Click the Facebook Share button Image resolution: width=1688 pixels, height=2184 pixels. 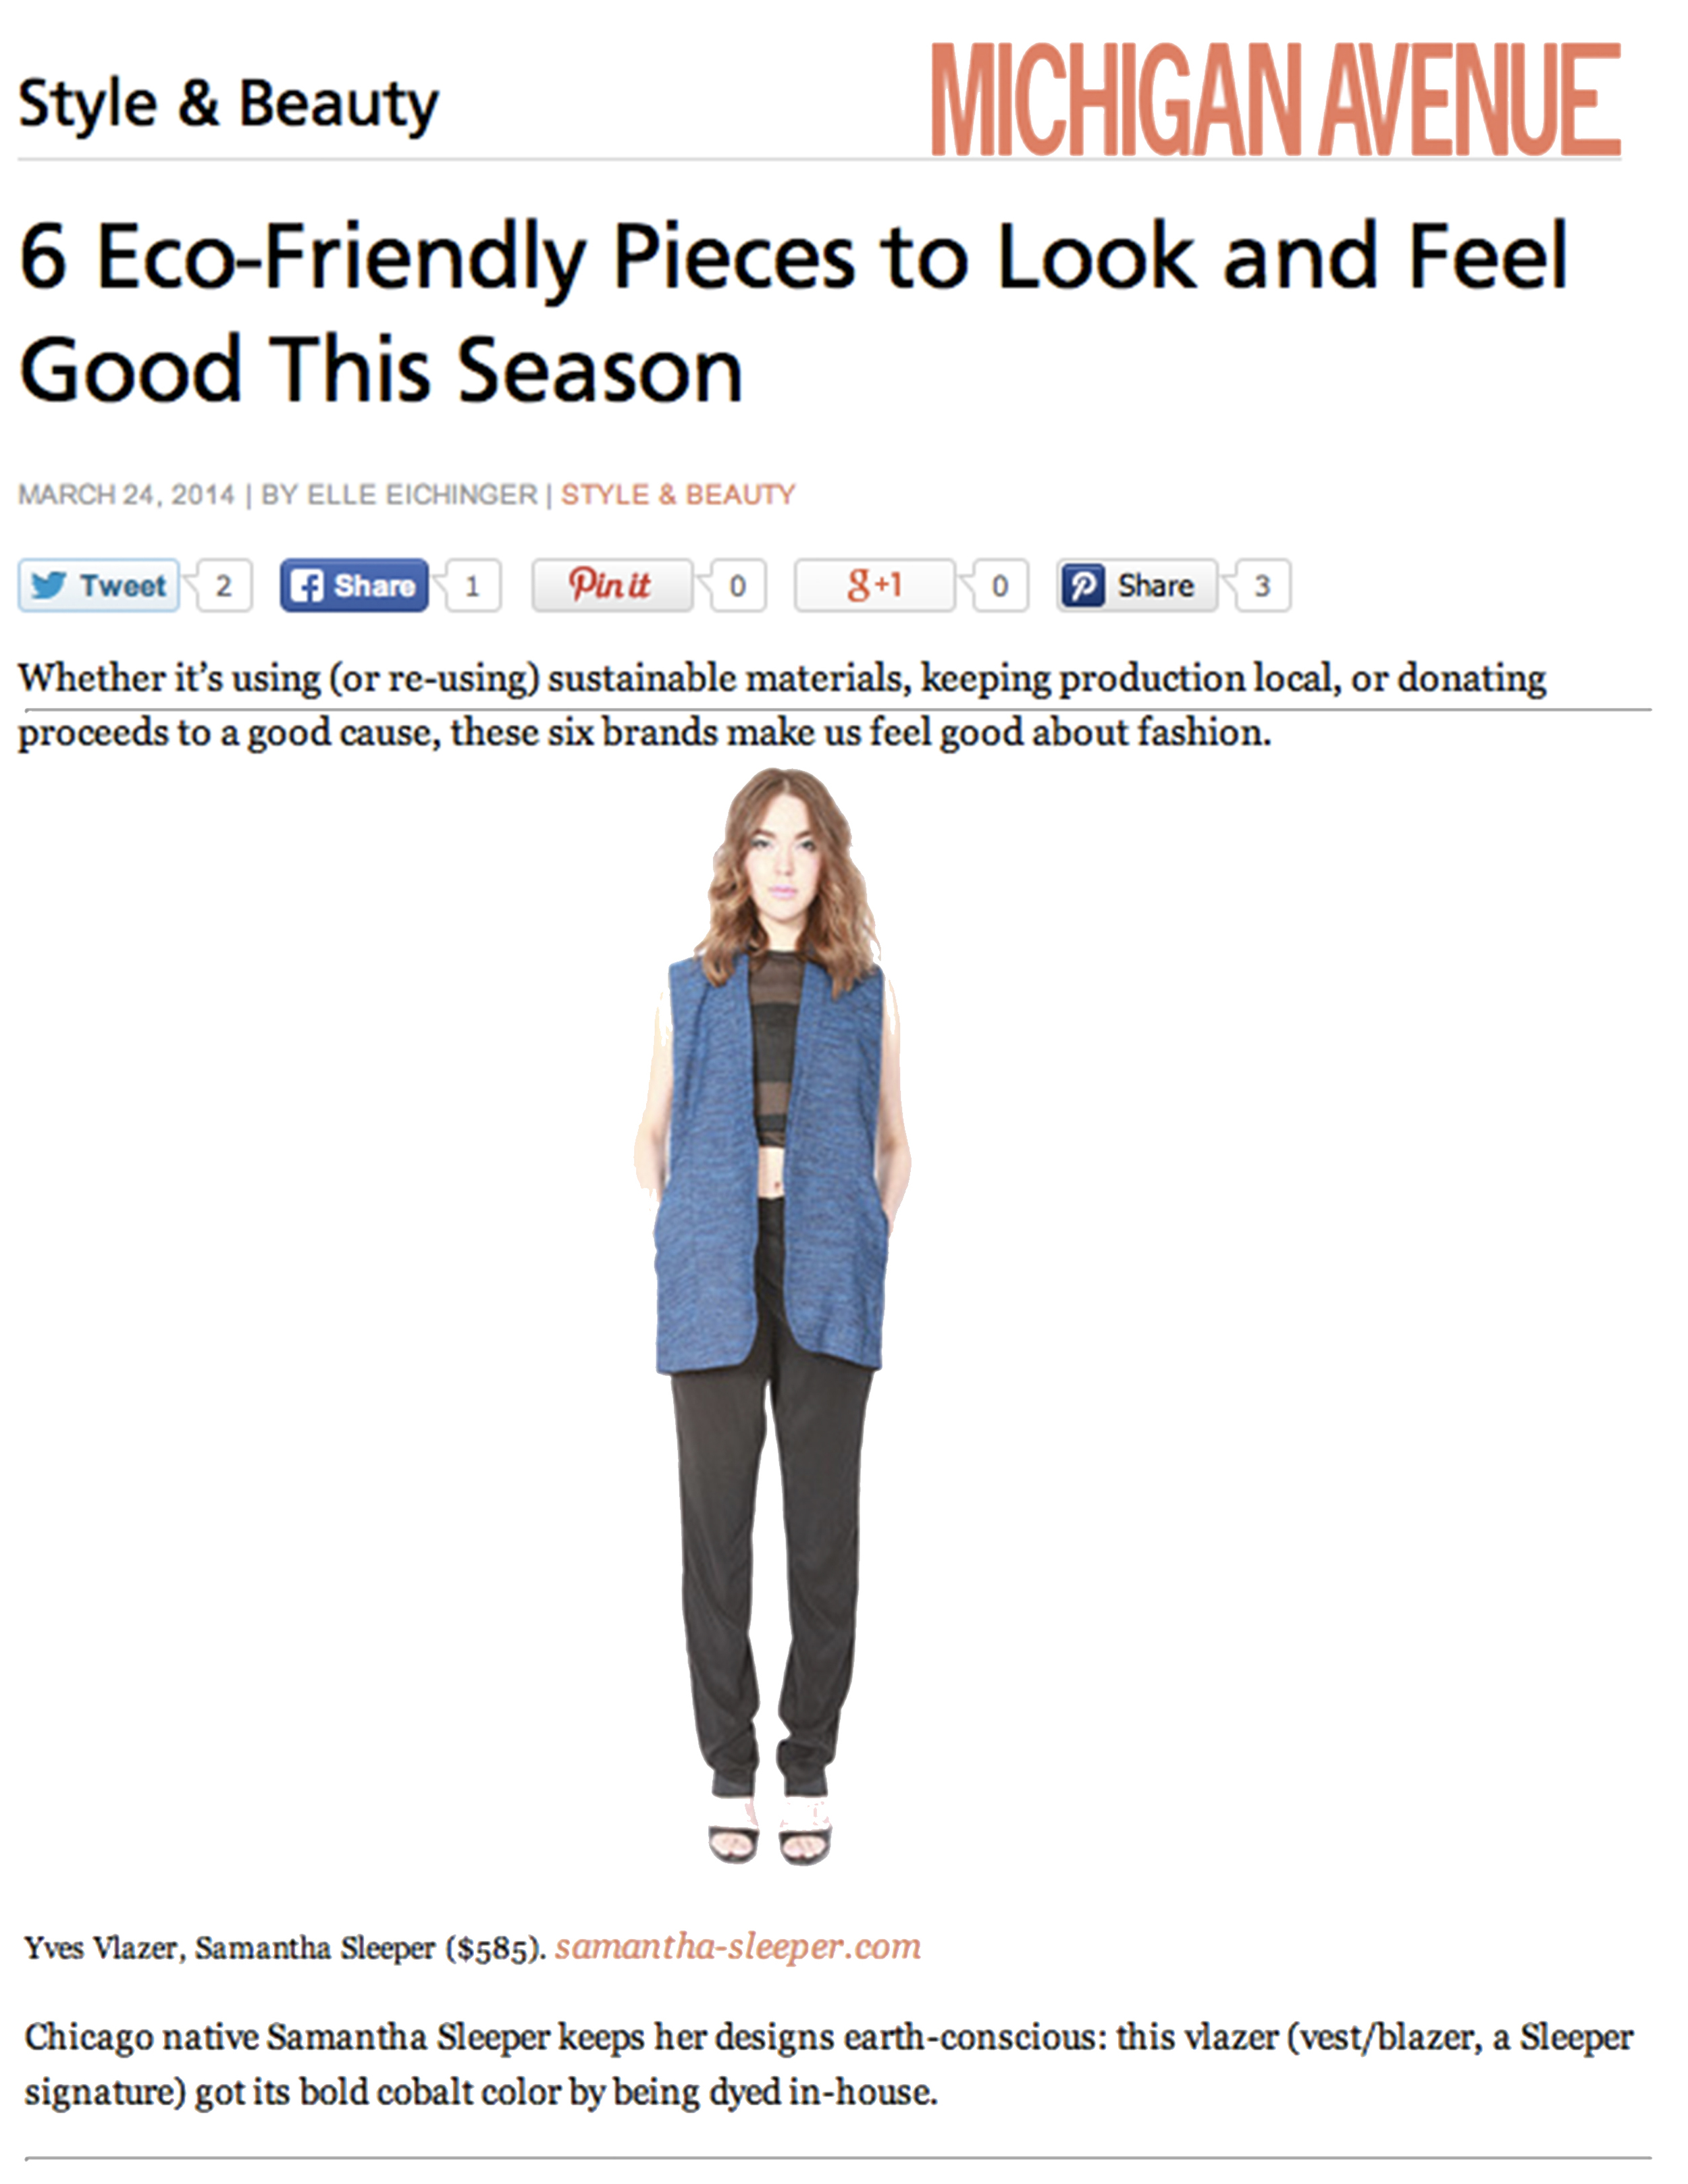coord(354,585)
